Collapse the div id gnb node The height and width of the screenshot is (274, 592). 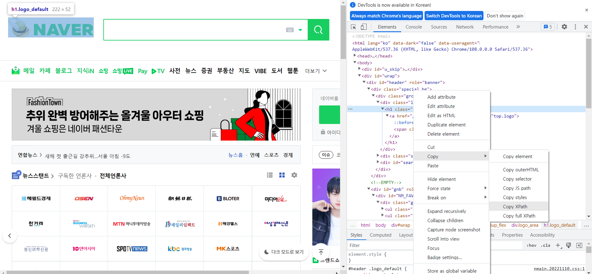[x=369, y=189]
